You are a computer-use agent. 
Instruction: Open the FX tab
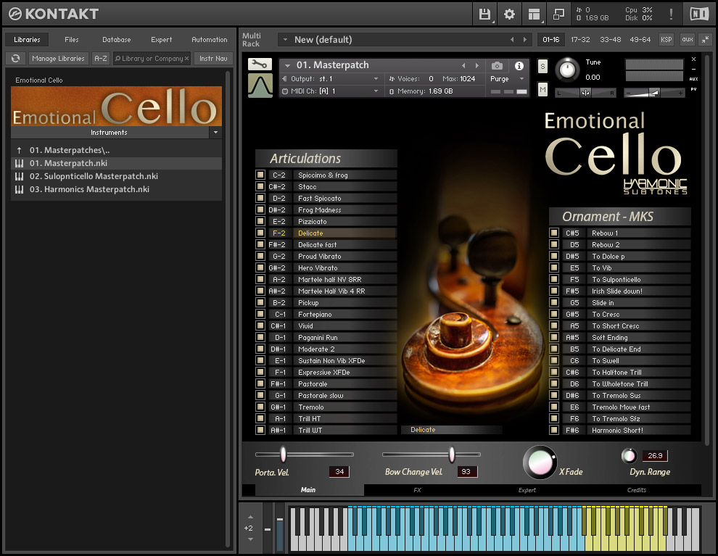(x=417, y=490)
